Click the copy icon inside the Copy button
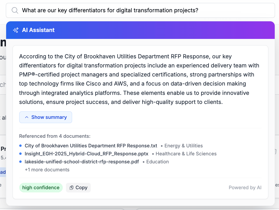The image size is (279, 210). pyautogui.click(x=72, y=187)
